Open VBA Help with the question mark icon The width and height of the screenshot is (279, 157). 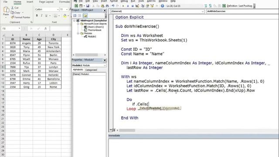click(x=162, y=6)
